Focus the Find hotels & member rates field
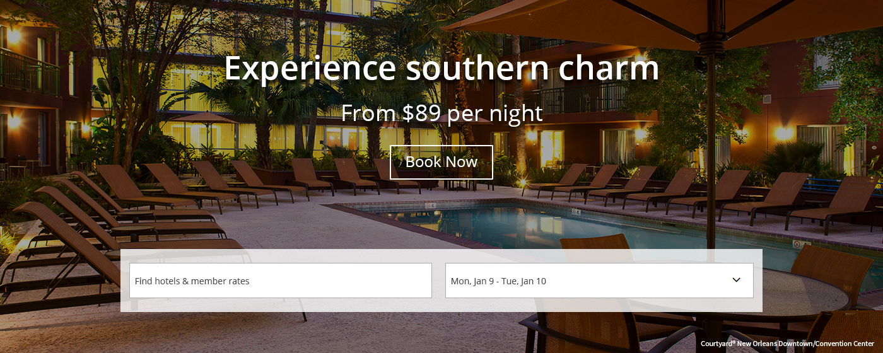This screenshot has height=353, width=883. tap(280, 281)
